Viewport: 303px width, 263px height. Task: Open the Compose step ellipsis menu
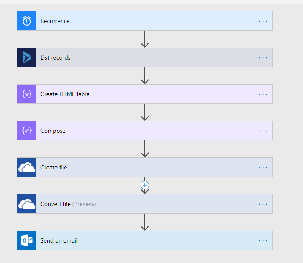click(x=263, y=131)
